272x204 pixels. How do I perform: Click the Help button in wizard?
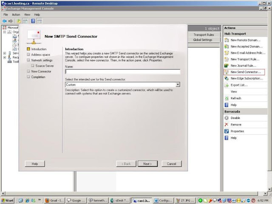pos(35,164)
